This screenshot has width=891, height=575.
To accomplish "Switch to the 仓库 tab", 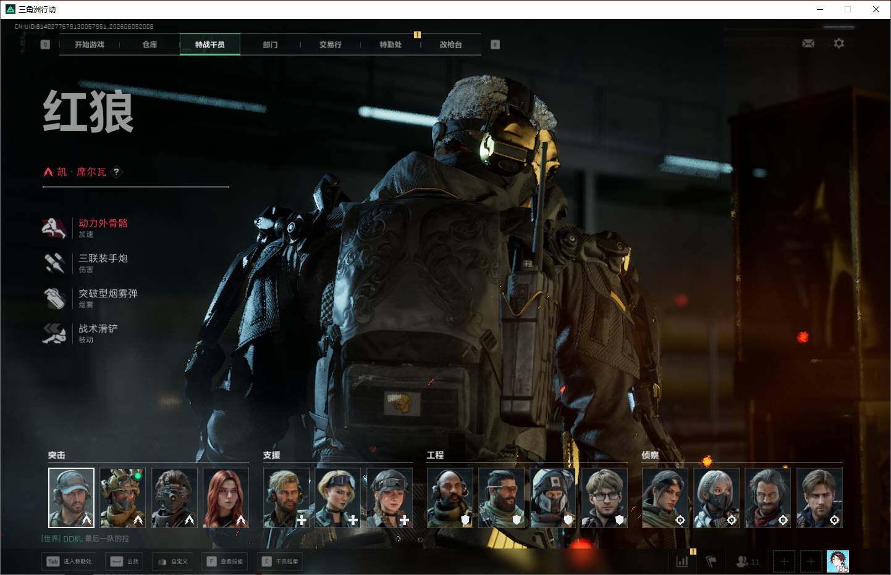I will (150, 44).
